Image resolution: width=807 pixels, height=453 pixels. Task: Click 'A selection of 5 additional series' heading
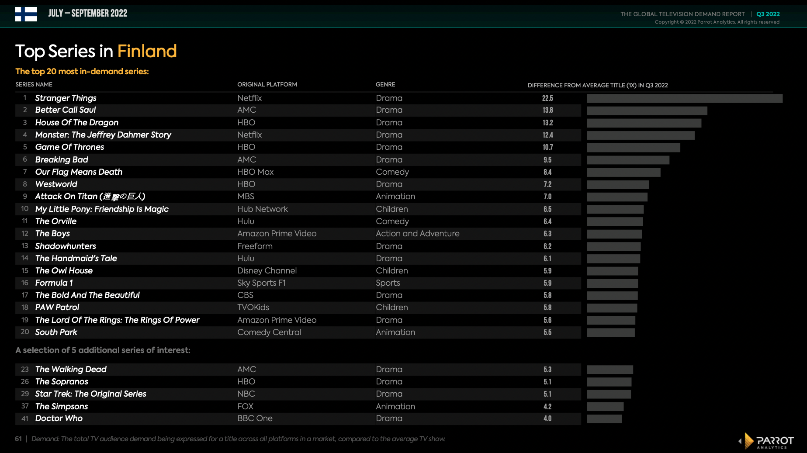pyautogui.click(x=103, y=350)
